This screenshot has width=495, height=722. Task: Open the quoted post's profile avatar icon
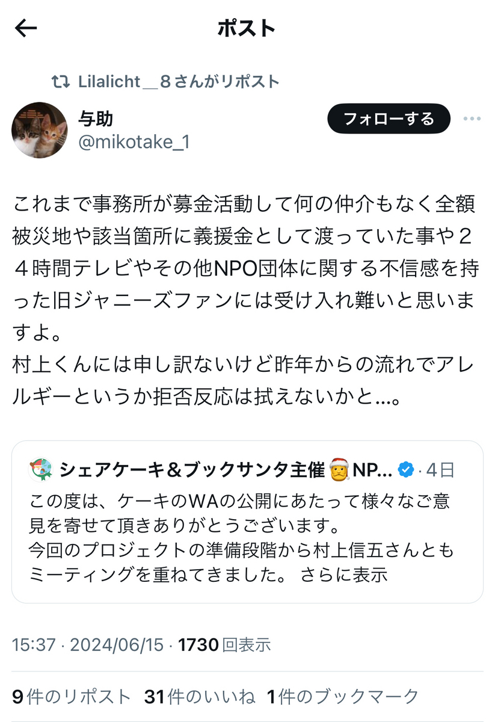pos(40,469)
